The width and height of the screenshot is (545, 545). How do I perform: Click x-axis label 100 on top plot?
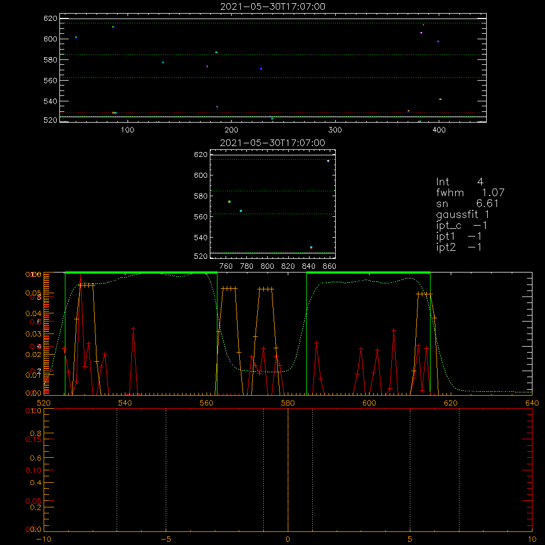click(128, 130)
